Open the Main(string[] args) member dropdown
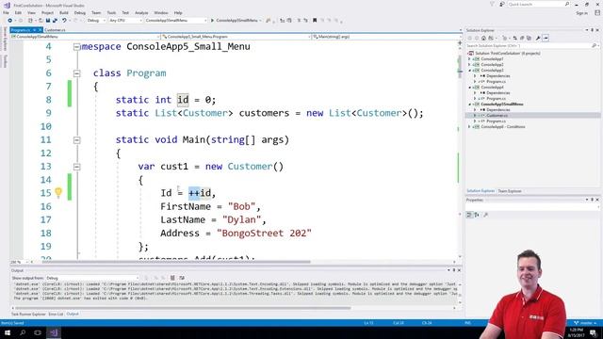 click(x=386, y=37)
